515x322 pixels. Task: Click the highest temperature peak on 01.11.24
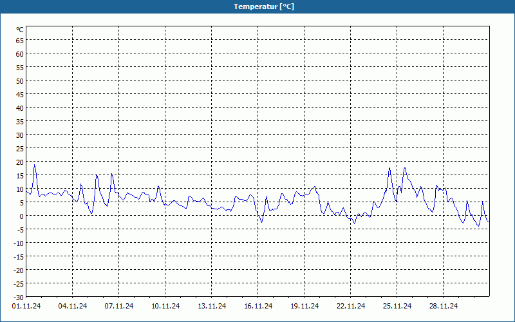pyautogui.click(x=35, y=165)
